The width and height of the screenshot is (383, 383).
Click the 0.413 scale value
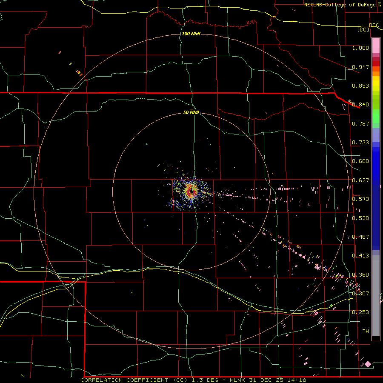tap(360, 256)
